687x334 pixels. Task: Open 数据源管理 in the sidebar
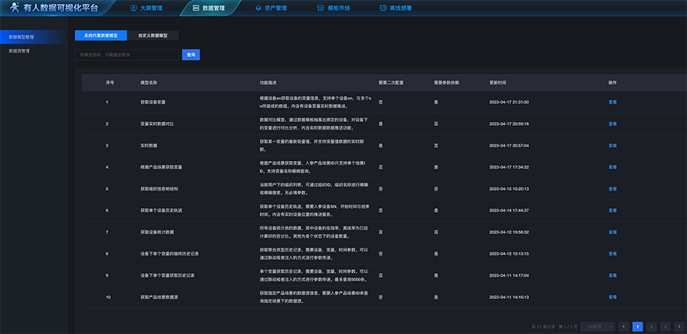tap(19, 51)
